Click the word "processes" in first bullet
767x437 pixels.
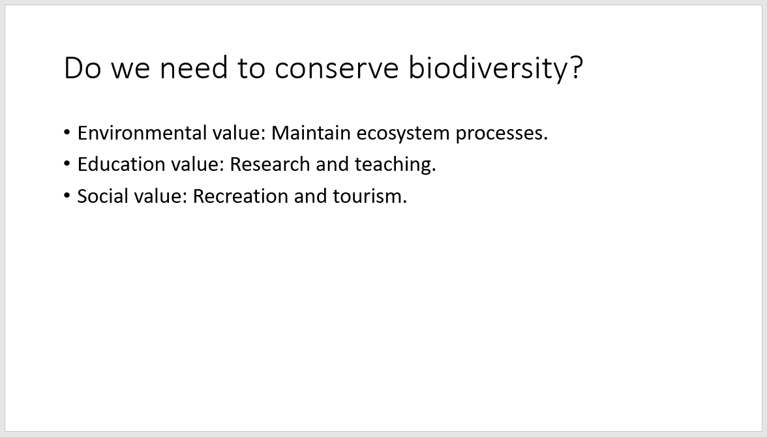pyautogui.click(x=499, y=133)
